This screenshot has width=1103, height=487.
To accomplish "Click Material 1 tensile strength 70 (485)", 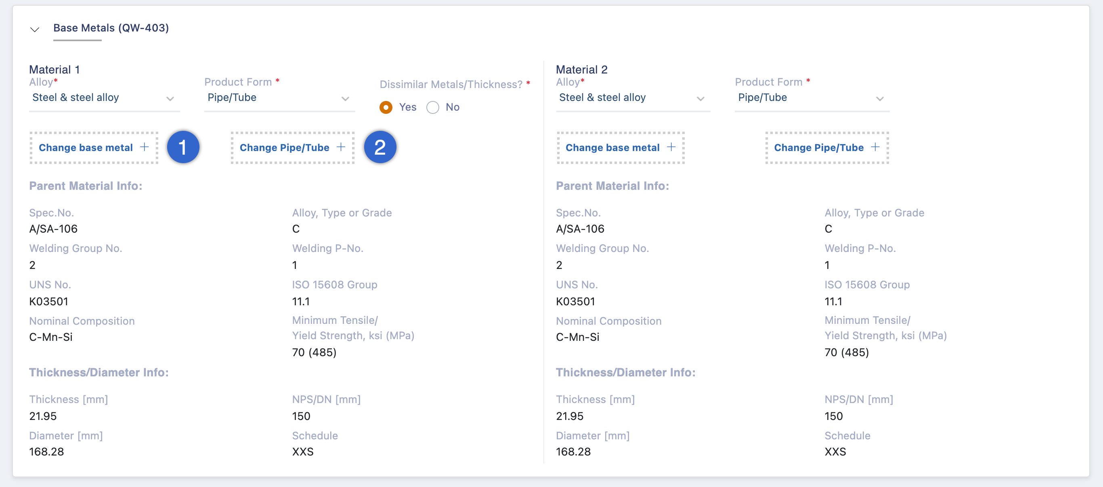I will tap(314, 353).
